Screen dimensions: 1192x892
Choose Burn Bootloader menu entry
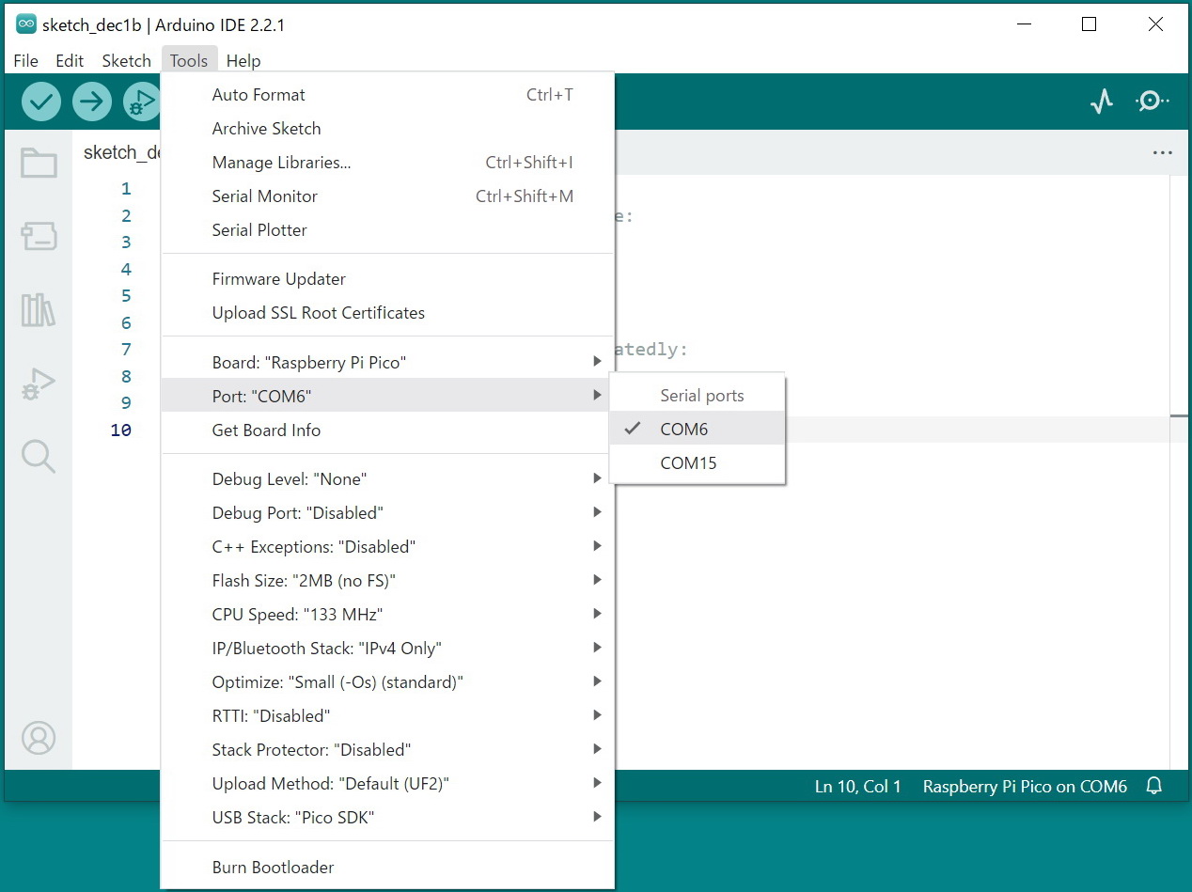388,867
